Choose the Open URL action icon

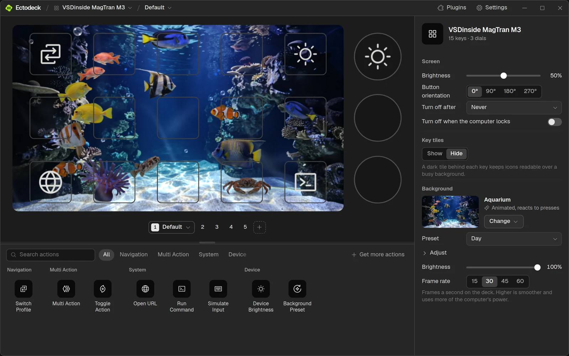click(x=145, y=289)
